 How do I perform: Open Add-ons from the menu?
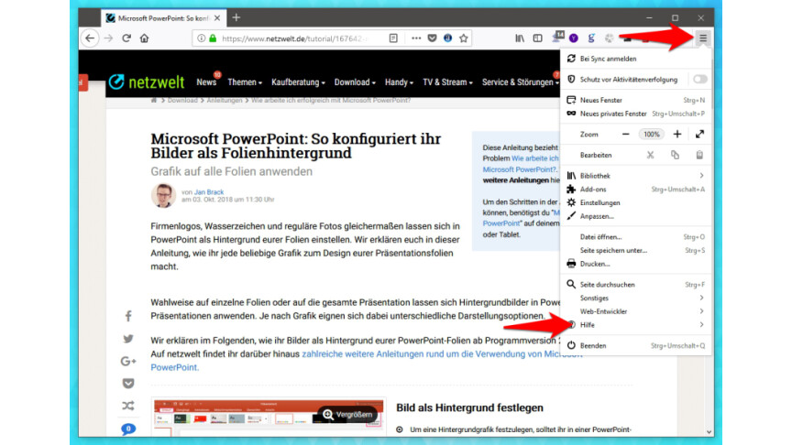(x=636, y=190)
